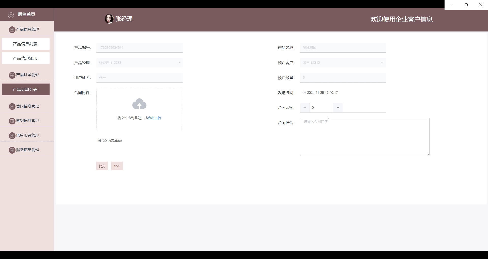This screenshot has width=488, height=259.
Task: Click the clock icon beside 发送时间
Action: coord(304,93)
